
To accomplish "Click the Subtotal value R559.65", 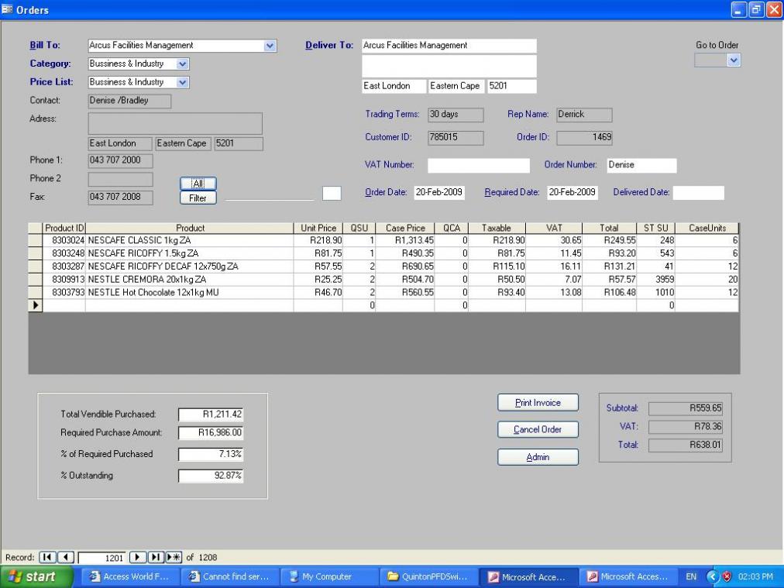I will coord(686,408).
